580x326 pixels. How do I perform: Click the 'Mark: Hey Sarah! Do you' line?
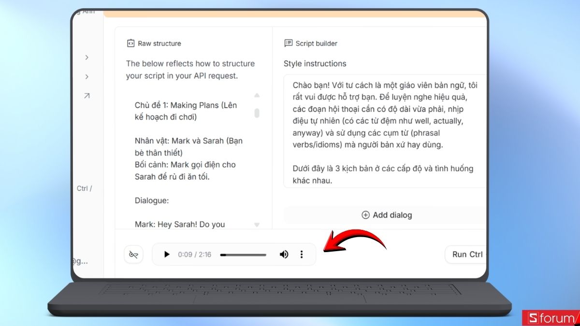[180, 224]
